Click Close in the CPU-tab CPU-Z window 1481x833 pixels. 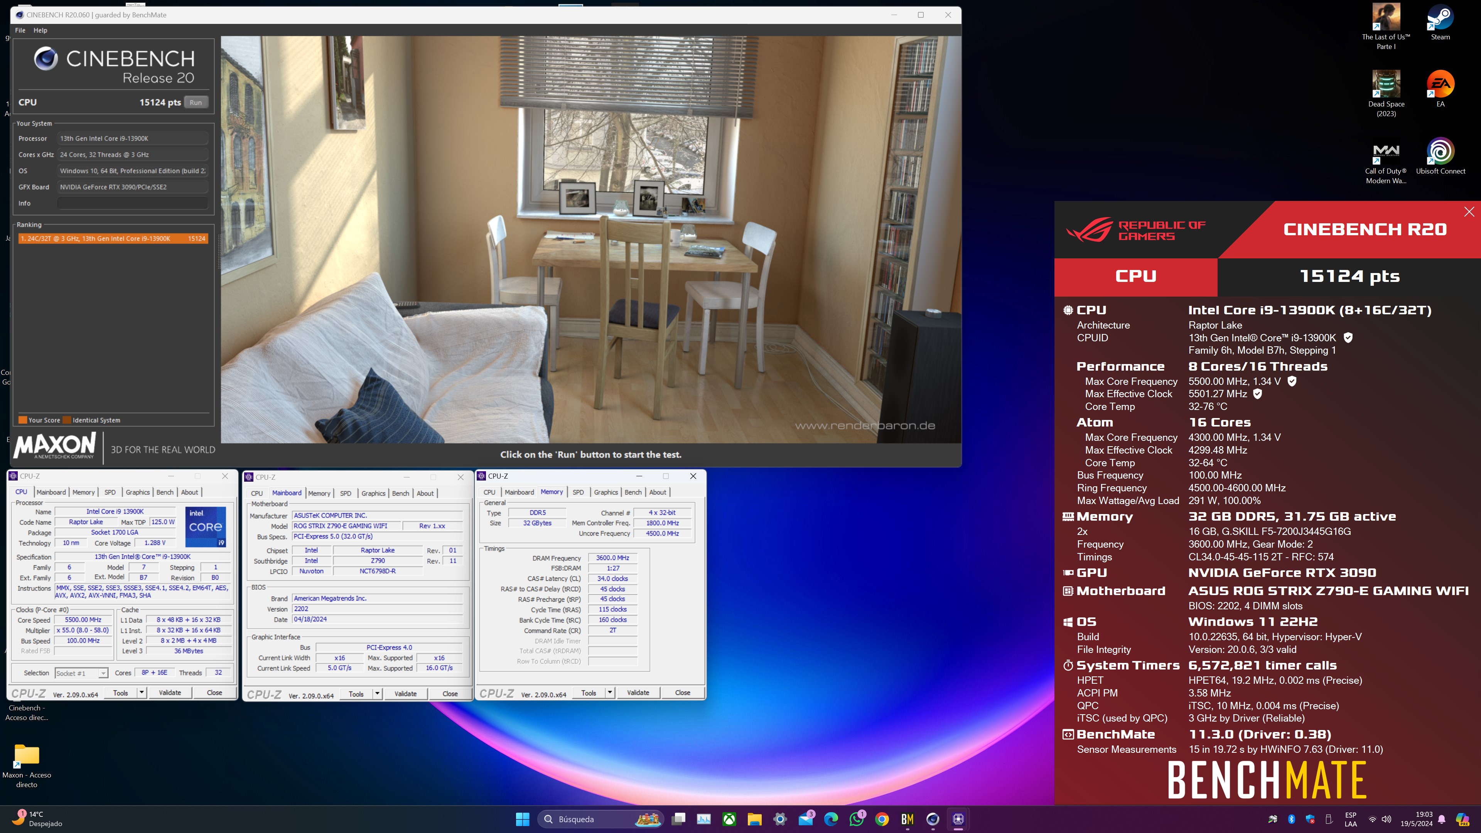click(x=214, y=693)
